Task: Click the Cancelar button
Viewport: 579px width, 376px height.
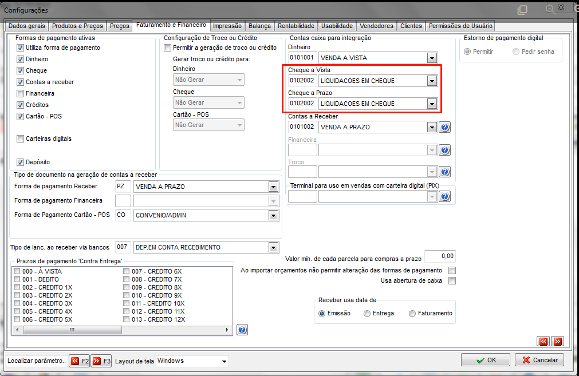Action: pos(539,360)
